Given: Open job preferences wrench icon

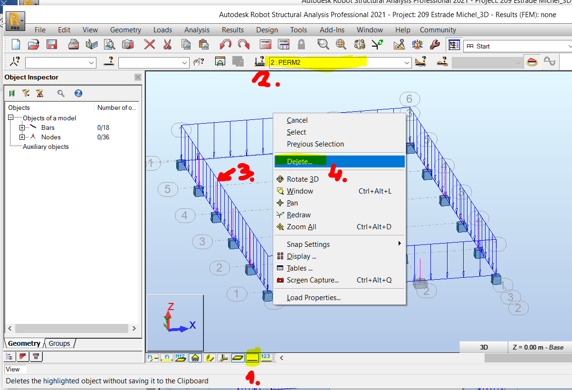Looking at the screenshot, I should point(435,45).
